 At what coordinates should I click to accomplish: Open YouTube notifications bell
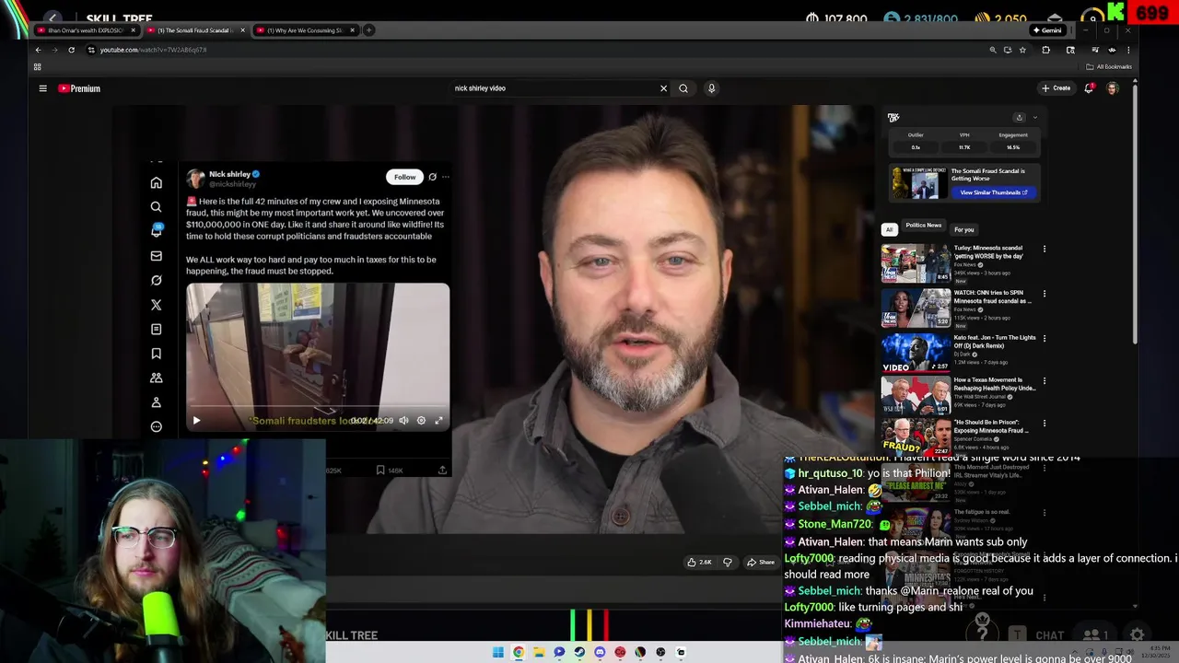pyautogui.click(x=1089, y=88)
